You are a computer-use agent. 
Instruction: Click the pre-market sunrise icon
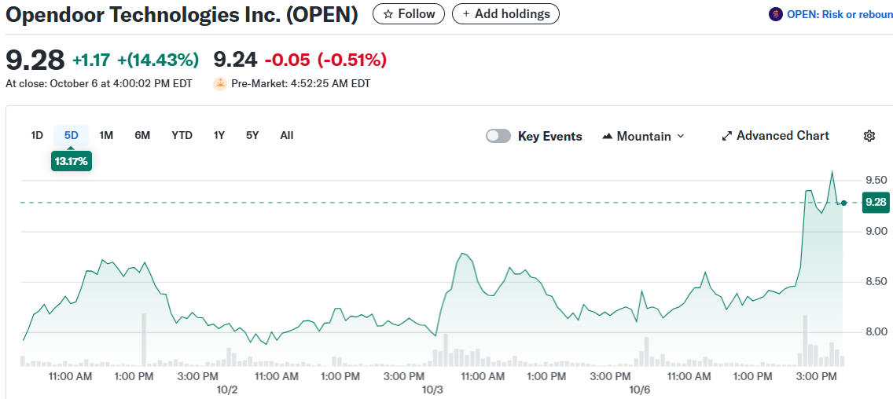click(220, 83)
